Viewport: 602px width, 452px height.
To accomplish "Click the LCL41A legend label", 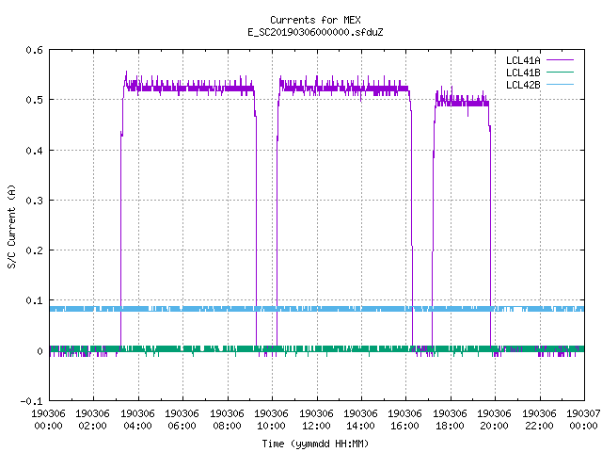I will click(x=523, y=60).
